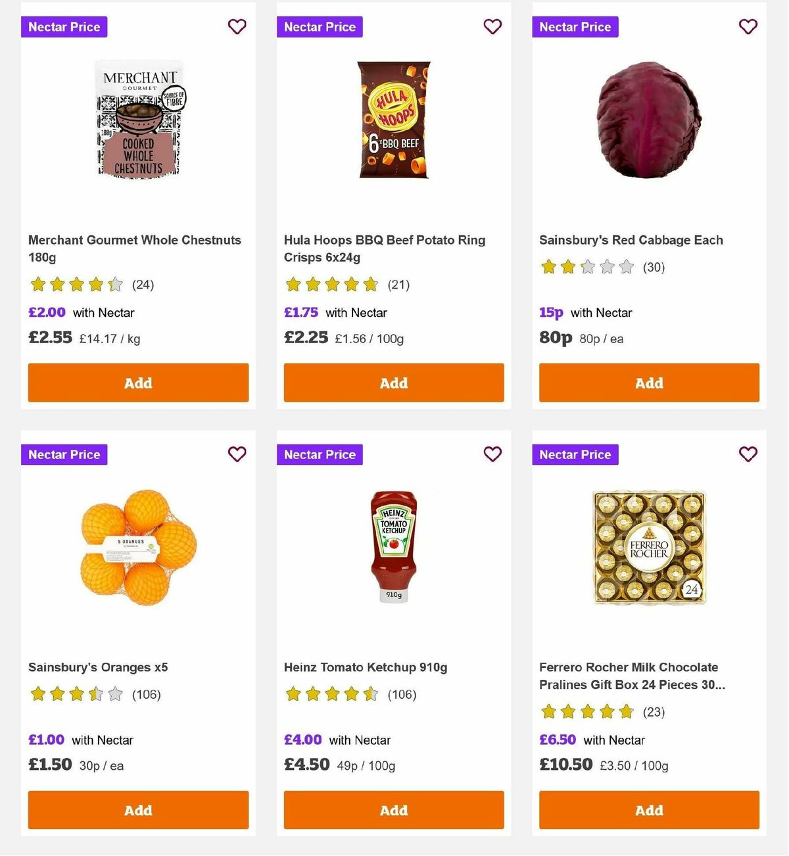This screenshot has width=789, height=856.
Task: Favourite the Merchant Gourmet Whole Chestnuts
Action: tap(237, 26)
